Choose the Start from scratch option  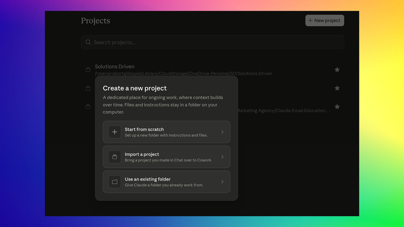166,132
